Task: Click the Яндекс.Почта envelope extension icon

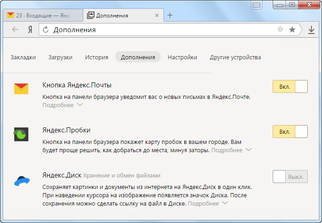Action: click(x=21, y=89)
